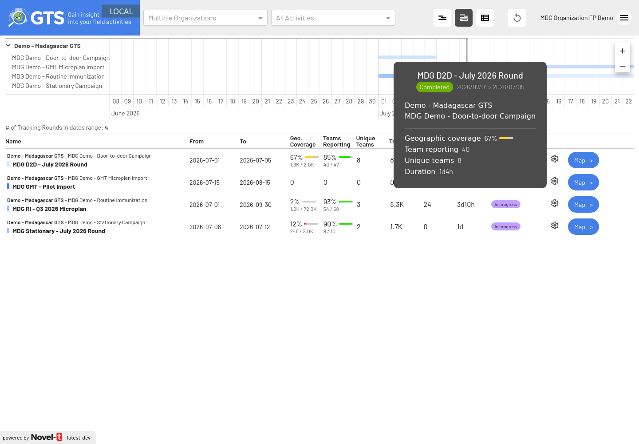This screenshot has width=639, height=444.
Task: Click MDG GMT - Pilot Import name
Action: coord(43,186)
